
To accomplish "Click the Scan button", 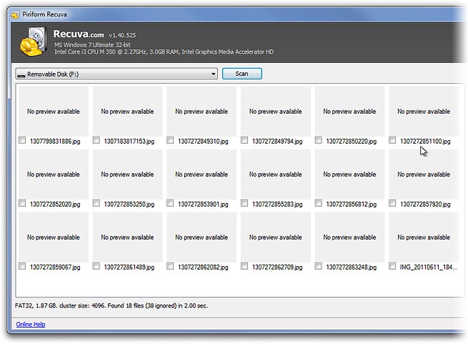I will (242, 74).
